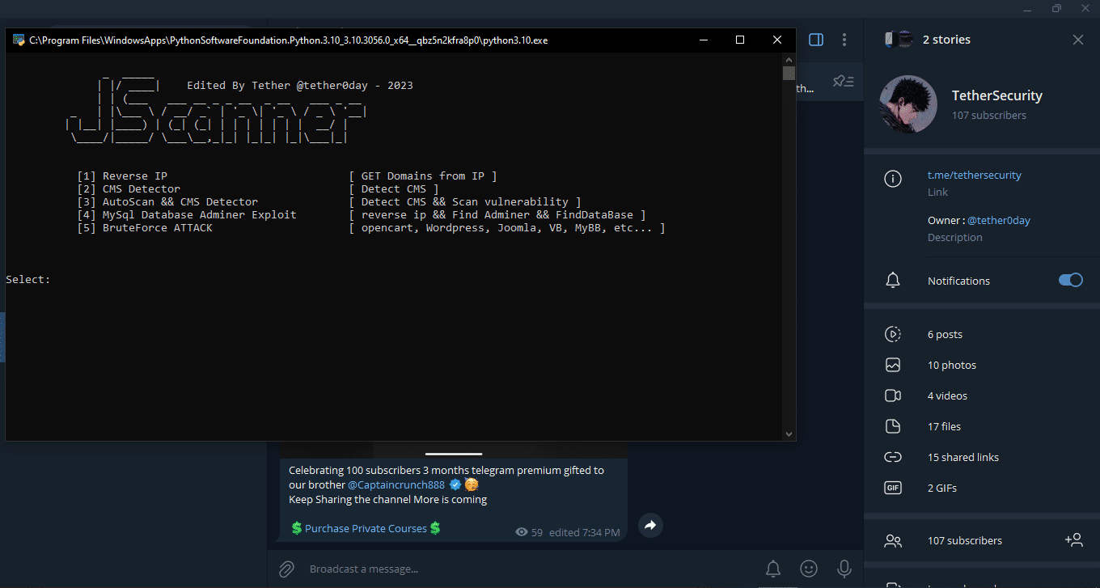Open the TetherSecurity profile avatar

click(x=907, y=104)
